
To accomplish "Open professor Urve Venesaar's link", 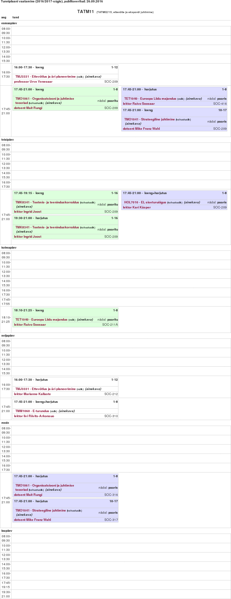I will point(33,82).
